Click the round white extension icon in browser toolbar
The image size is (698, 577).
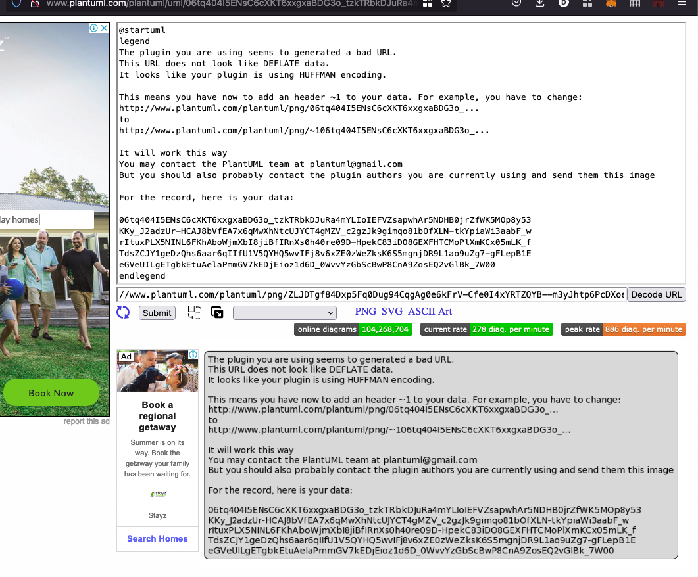[x=564, y=3]
